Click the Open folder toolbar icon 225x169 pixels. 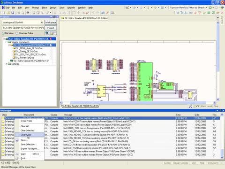coord(8,13)
